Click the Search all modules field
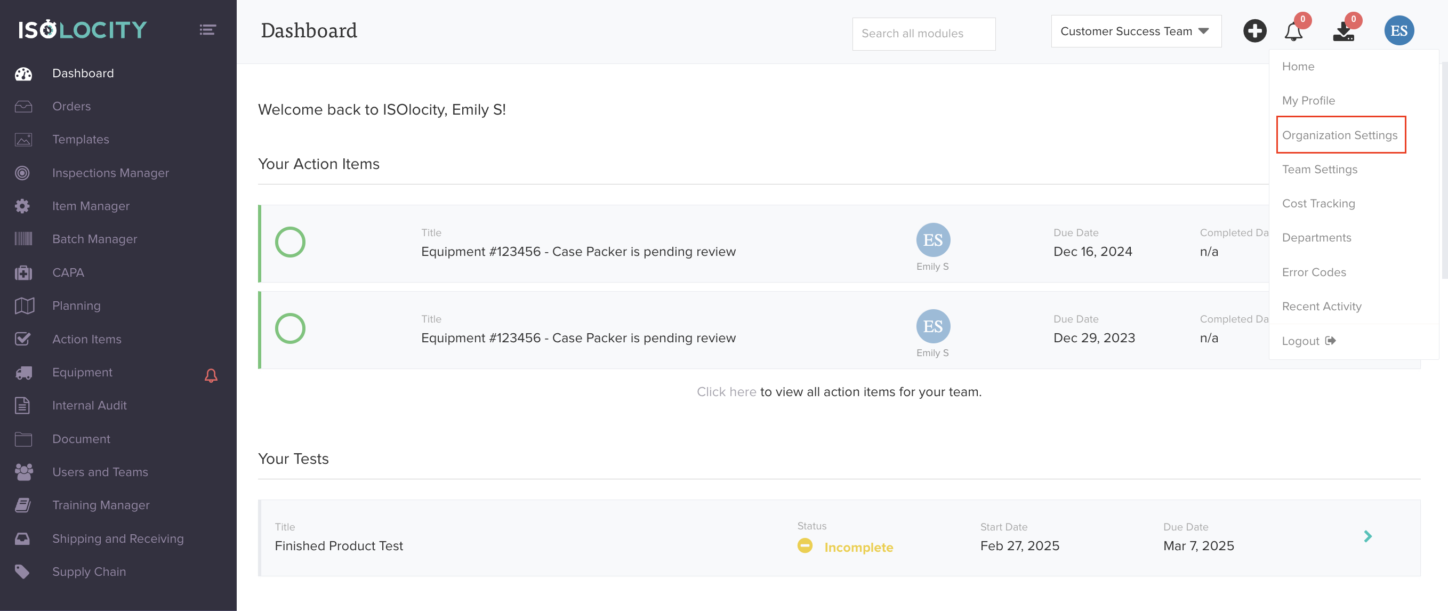Viewport: 1448px width, 611px height. (x=923, y=34)
